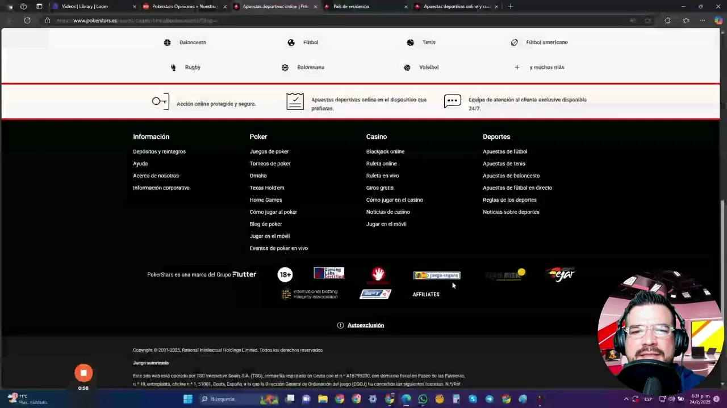Click the Fútbol americano icon
The height and width of the screenshot is (408, 727).
click(x=514, y=42)
